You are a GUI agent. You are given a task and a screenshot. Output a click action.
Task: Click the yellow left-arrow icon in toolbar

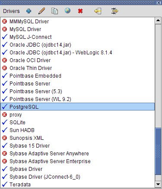tap(98, 11)
